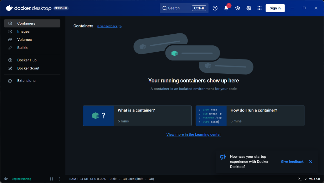This screenshot has height=183, width=324.
Task: Open the What is a container? card
Action: point(137,116)
